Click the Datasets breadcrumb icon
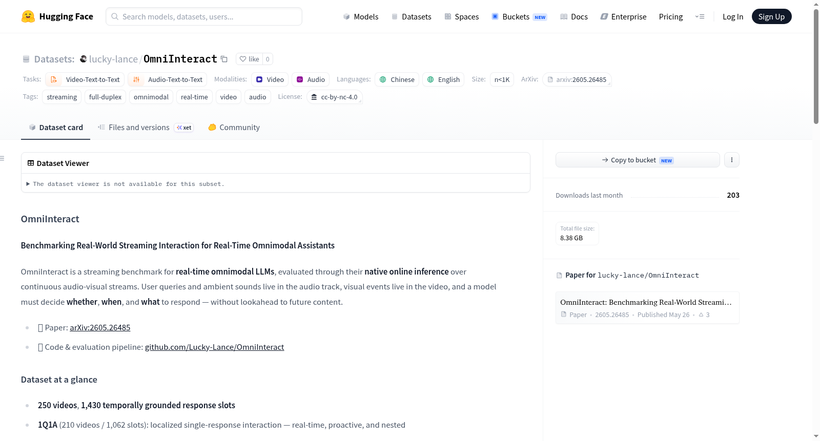Image resolution: width=820 pixels, height=441 pixels. tap(26, 59)
